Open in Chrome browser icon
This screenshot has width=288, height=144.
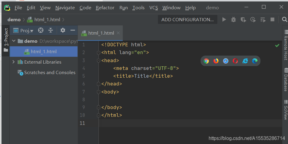206,61
